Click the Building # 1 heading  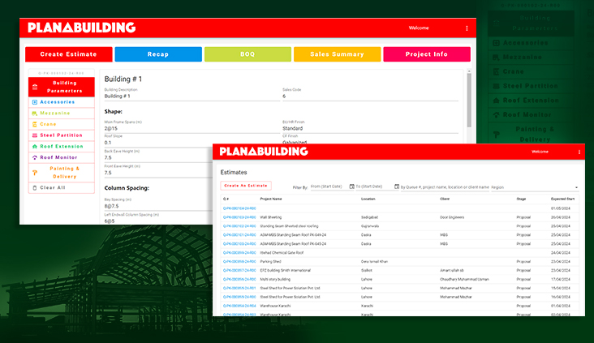pyautogui.click(x=123, y=79)
